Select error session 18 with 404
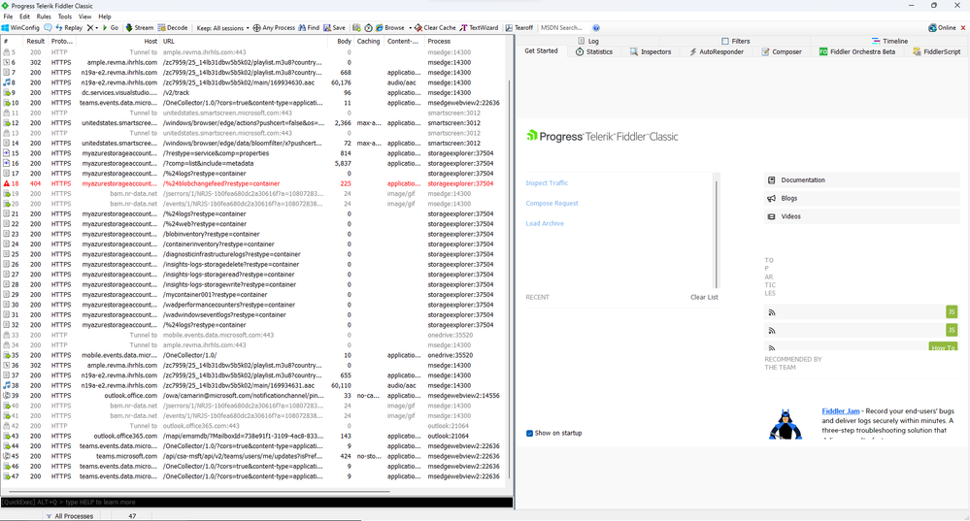This screenshot has height=521, width=970. pyautogui.click(x=253, y=183)
